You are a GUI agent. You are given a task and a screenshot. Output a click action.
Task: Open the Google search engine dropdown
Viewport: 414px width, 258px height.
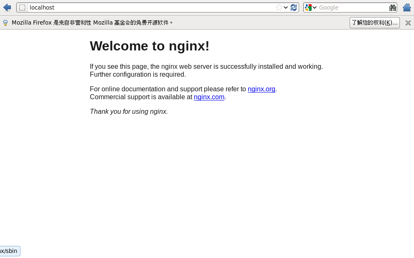click(310, 8)
